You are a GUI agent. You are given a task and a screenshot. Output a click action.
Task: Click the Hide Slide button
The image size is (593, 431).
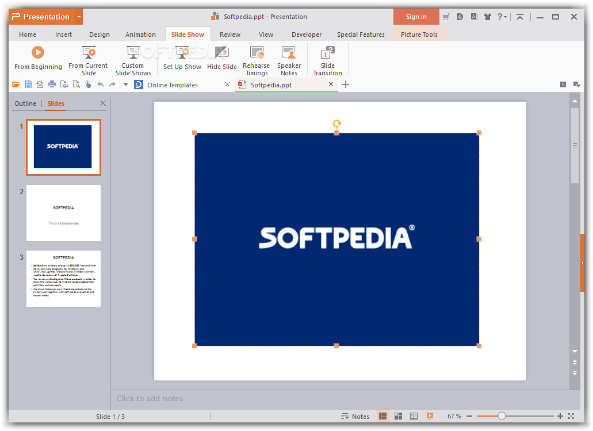pyautogui.click(x=221, y=58)
